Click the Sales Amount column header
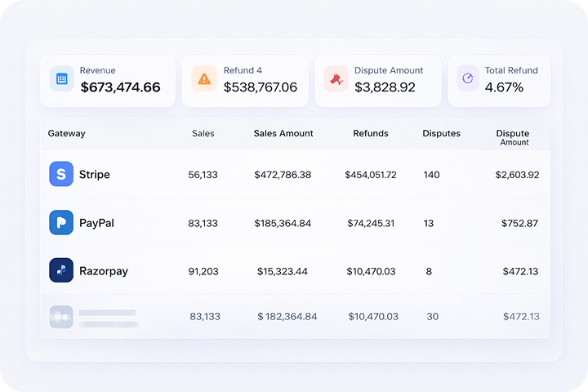 pyautogui.click(x=283, y=133)
